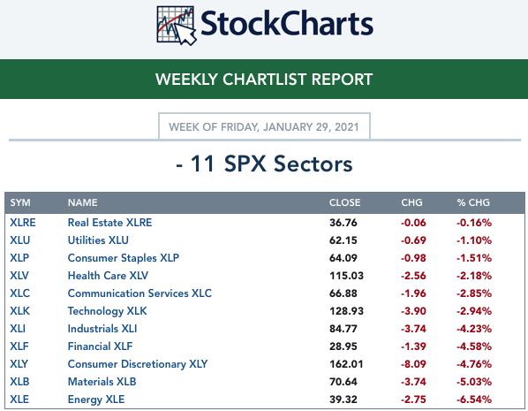Open Industrials XLI chart link
Image resolution: width=528 pixels, height=411 pixels.
102,329
